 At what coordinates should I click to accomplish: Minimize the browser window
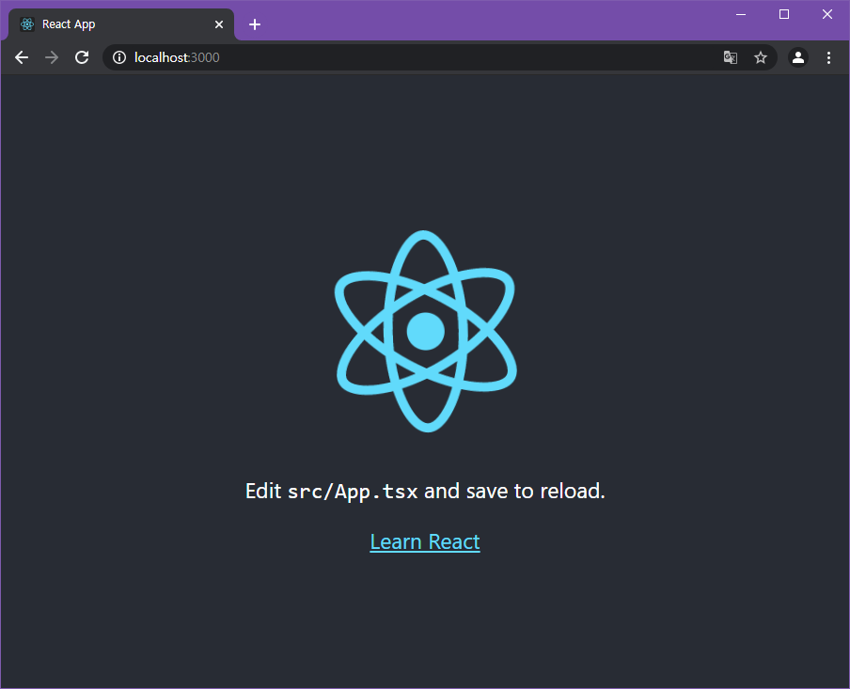point(741,15)
